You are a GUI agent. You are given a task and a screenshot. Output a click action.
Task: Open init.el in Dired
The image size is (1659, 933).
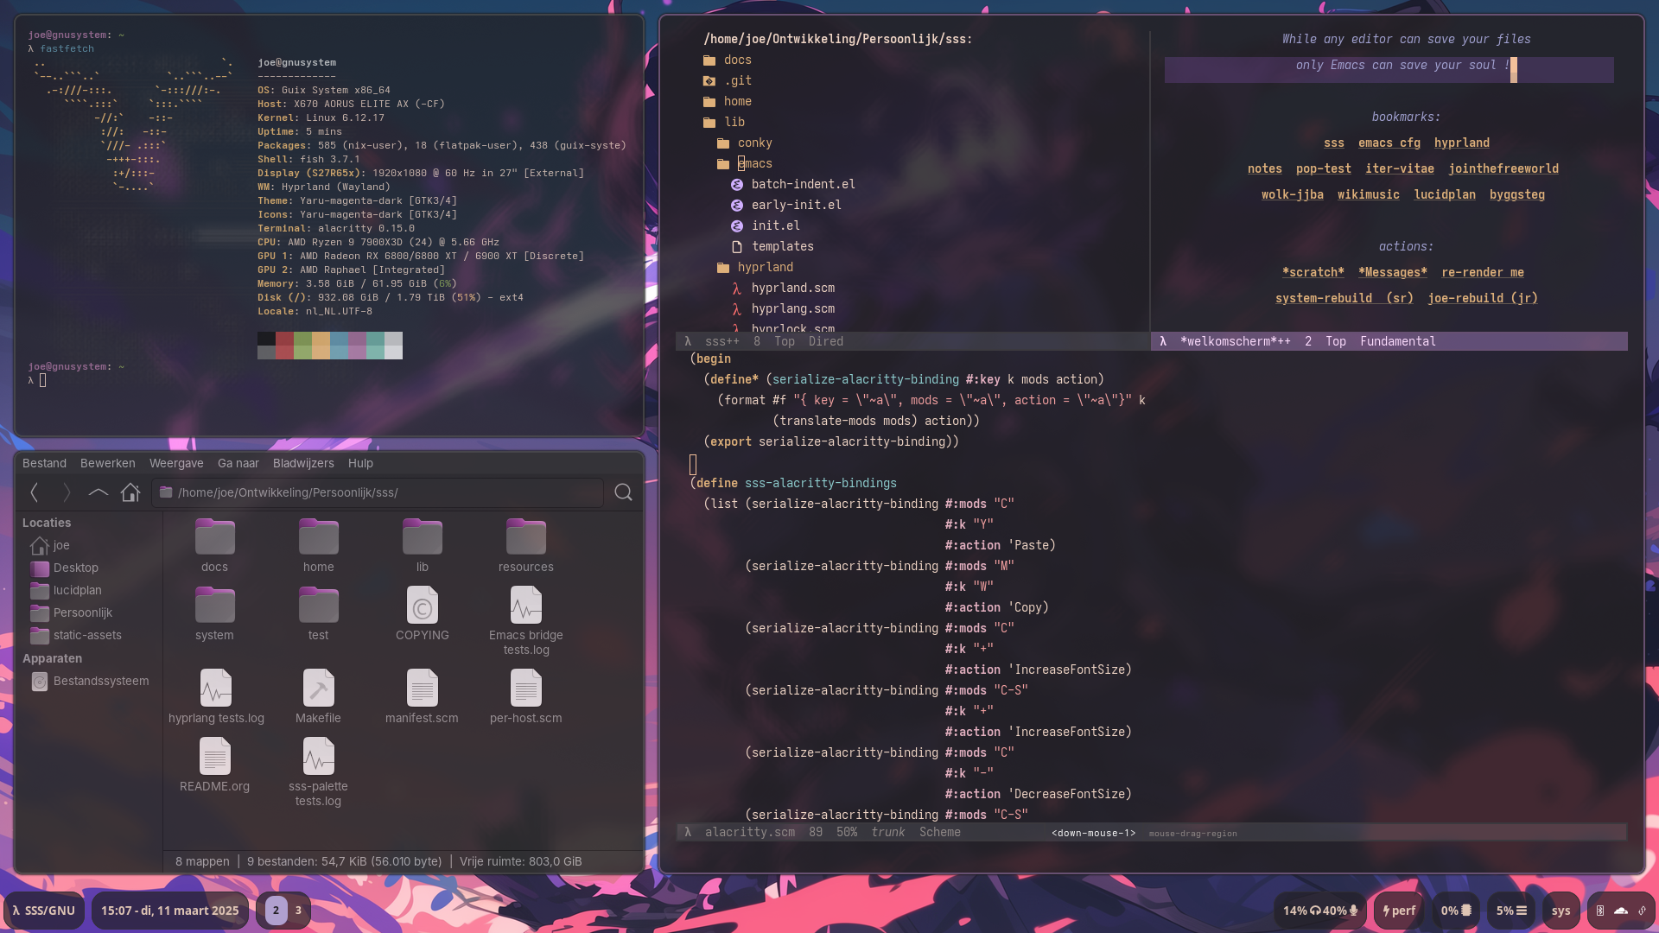775,225
